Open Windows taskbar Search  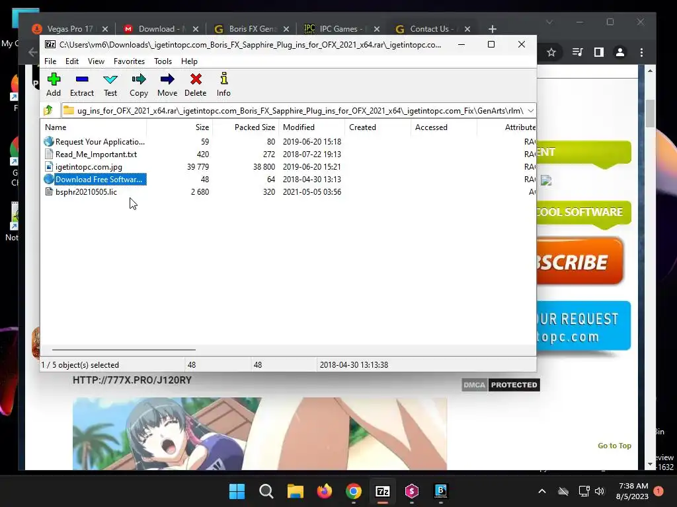point(266,491)
